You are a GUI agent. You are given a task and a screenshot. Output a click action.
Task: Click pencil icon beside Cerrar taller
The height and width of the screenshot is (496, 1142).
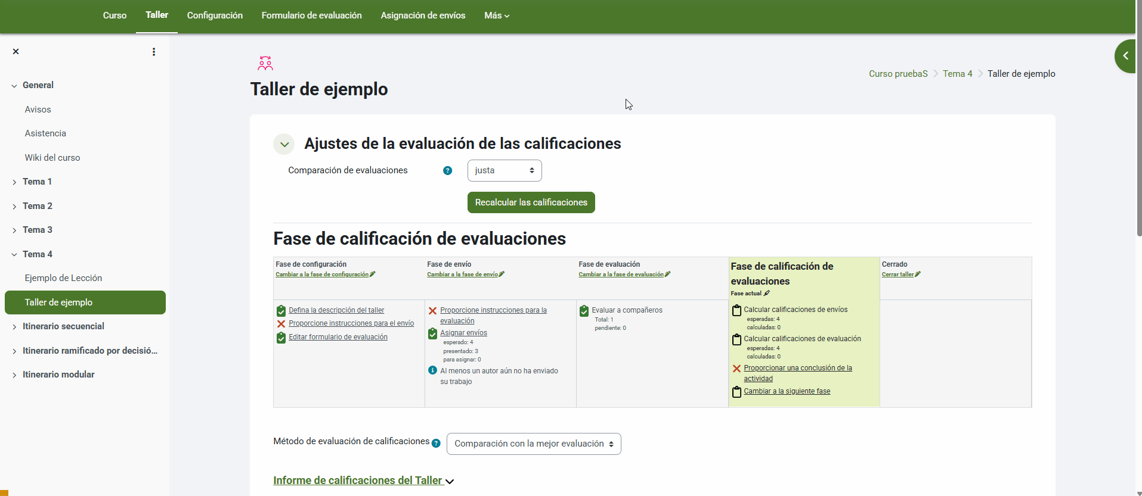tap(918, 274)
